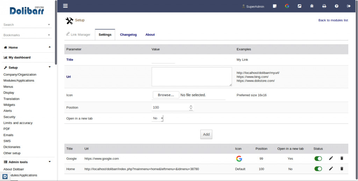
Task: Switch to the Changelog tab
Action: (x=128, y=35)
